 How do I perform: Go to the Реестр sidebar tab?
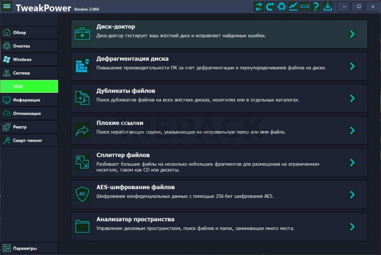click(29, 127)
